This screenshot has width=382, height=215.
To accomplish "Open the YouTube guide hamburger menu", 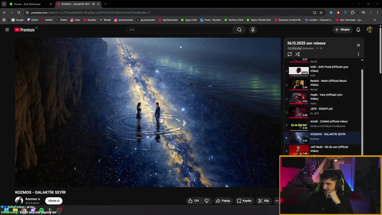I will [x=7, y=30].
